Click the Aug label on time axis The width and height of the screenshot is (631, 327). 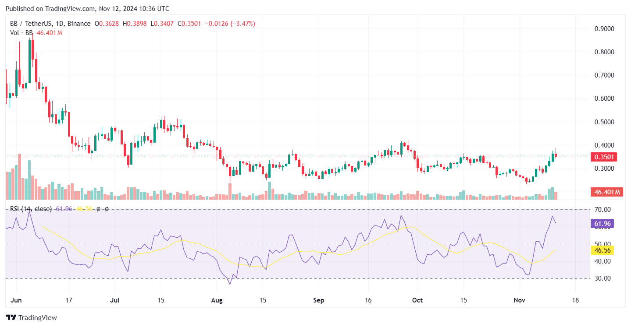[217, 300]
